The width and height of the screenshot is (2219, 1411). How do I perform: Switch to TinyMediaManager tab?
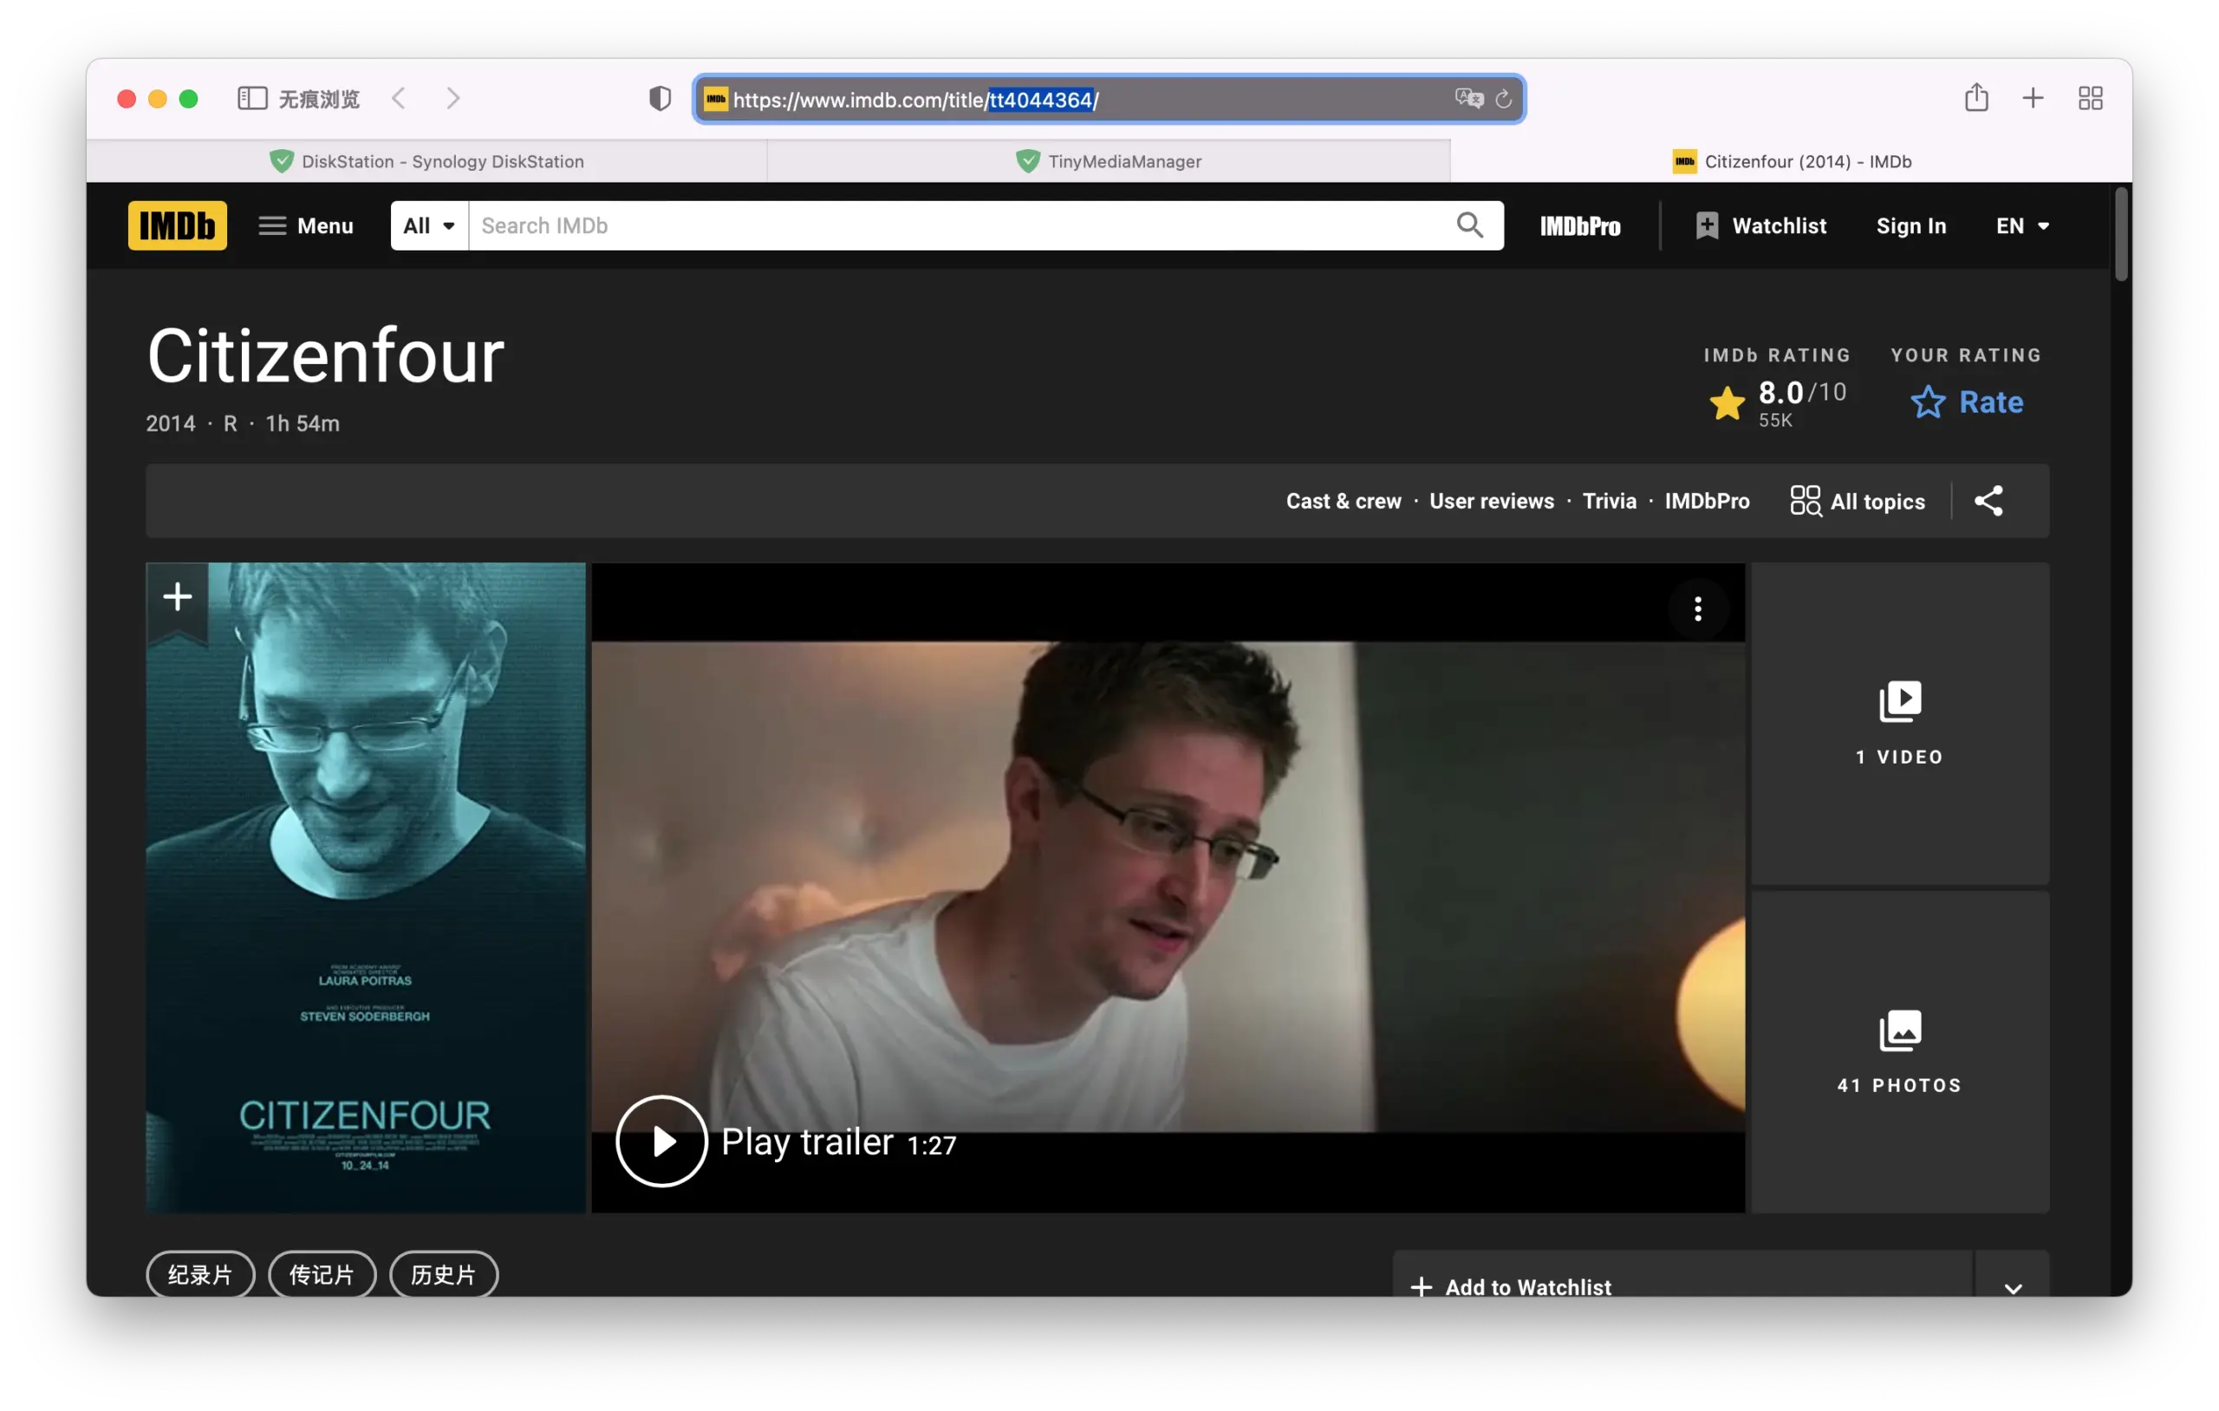(1109, 161)
